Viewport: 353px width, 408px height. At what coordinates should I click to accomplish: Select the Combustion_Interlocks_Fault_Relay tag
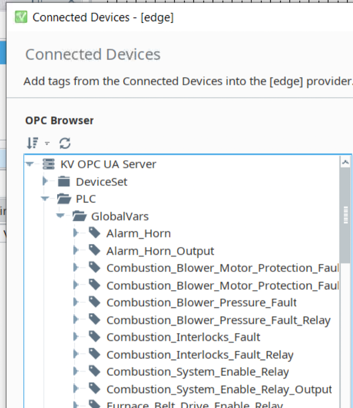(200, 354)
